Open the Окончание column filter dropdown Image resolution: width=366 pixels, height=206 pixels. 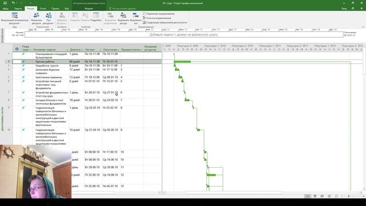118,50
